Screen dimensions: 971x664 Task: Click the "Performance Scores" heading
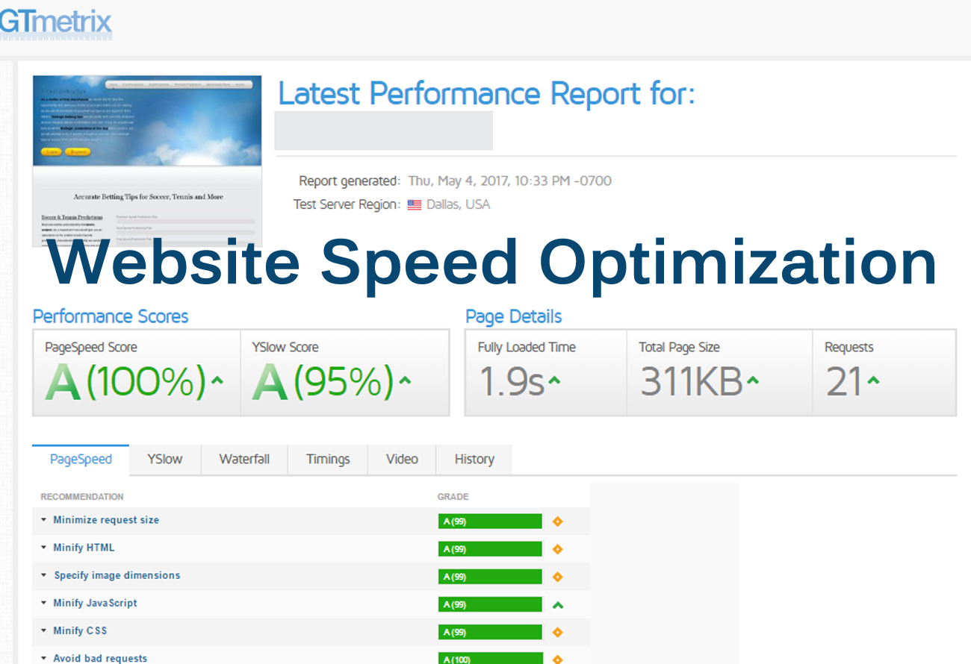coord(111,316)
